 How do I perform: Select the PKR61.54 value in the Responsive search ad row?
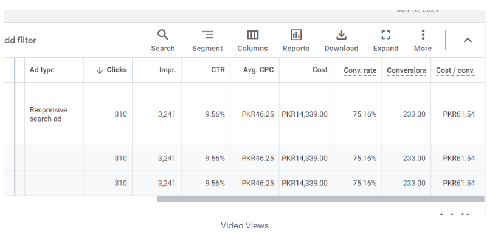pos(459,114)
